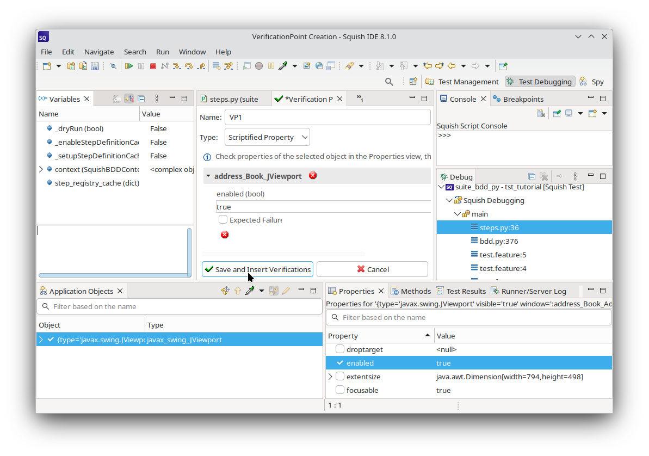Expand the context (SquishBDDContext) variable
The image size is (649, 456).
pyautogui.click(x=41, y=169)
